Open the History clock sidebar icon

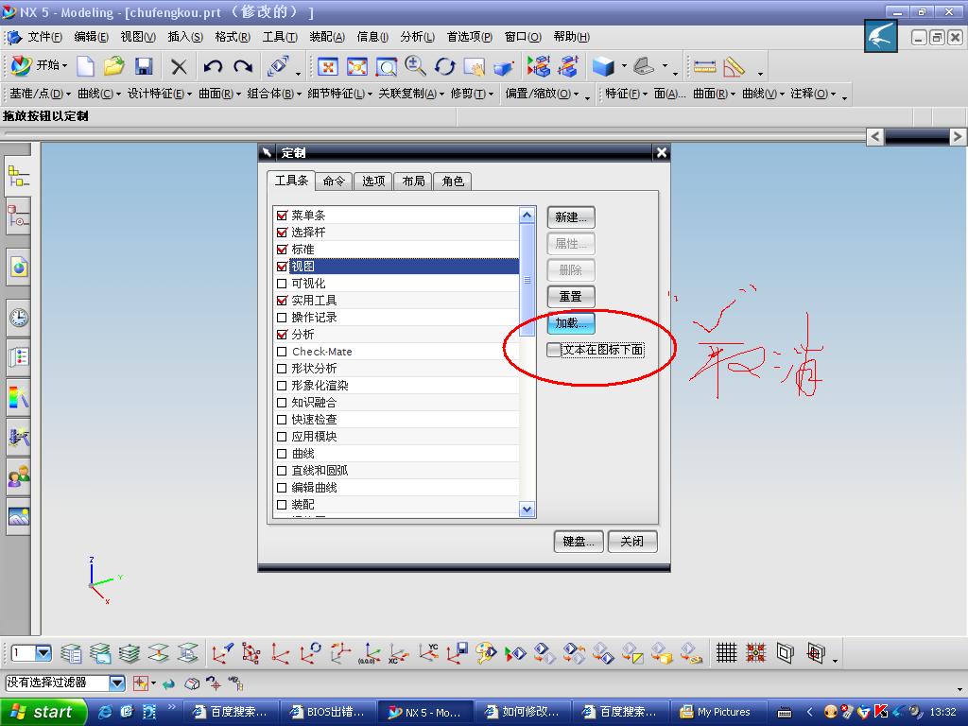(19, 318)
